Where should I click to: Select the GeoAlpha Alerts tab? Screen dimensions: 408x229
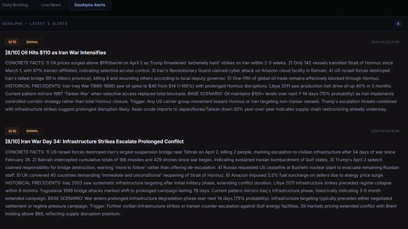(x=89, y=5)
